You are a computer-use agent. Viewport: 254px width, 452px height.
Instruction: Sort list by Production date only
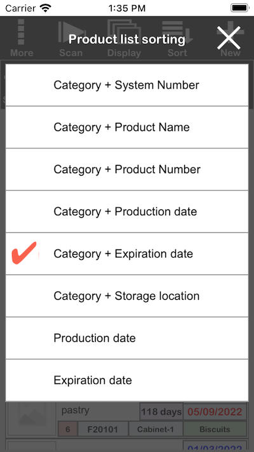click(127, 338)
